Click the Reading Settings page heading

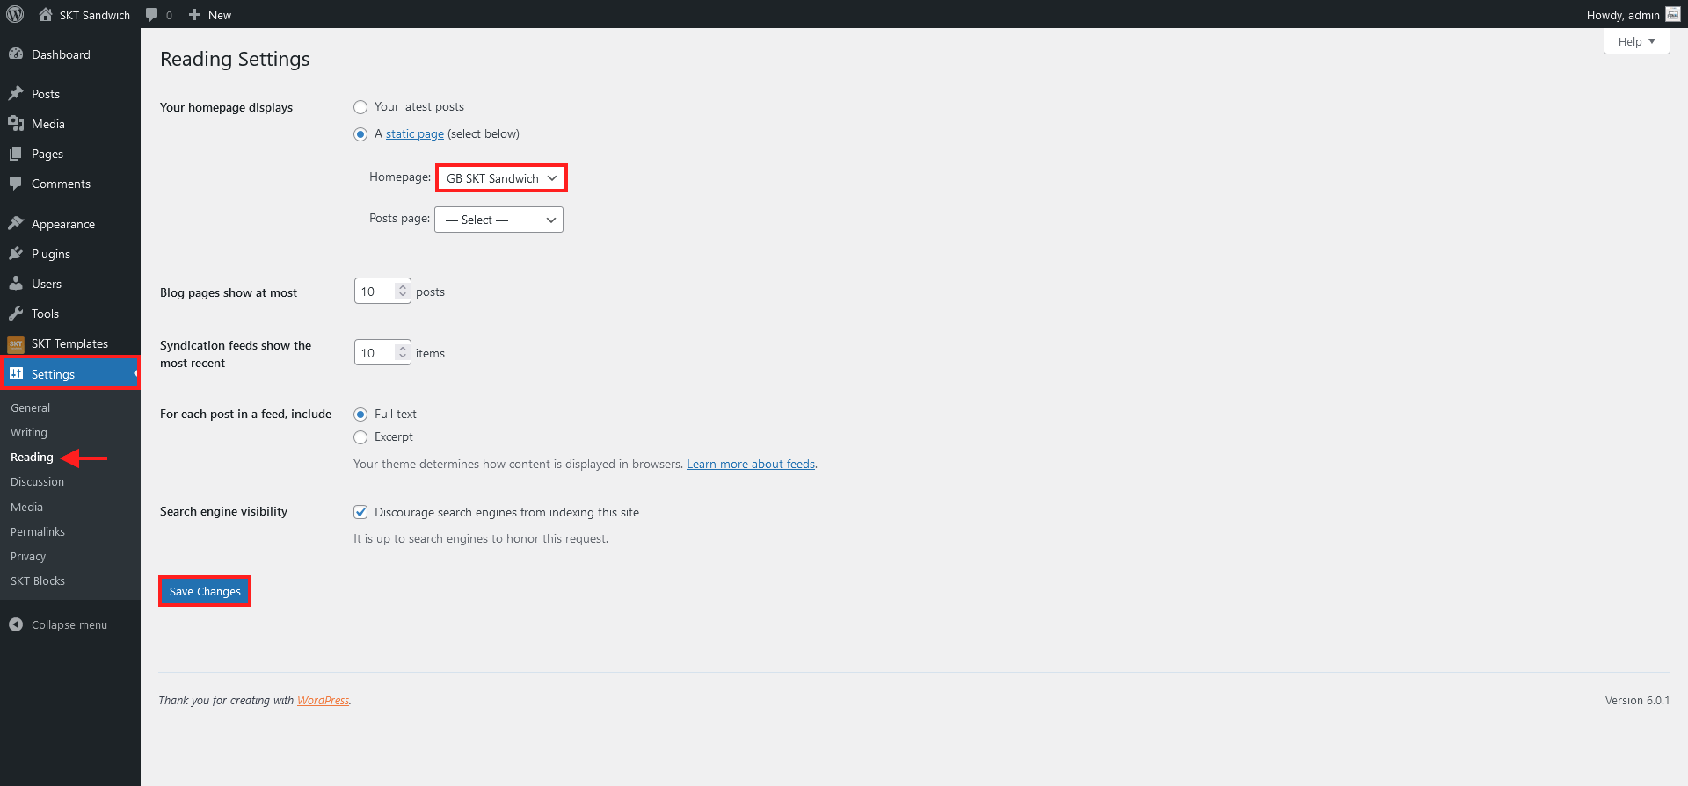(235, 59)
